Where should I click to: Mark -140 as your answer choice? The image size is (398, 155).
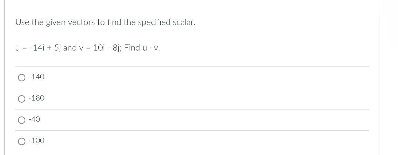(21, 78)
